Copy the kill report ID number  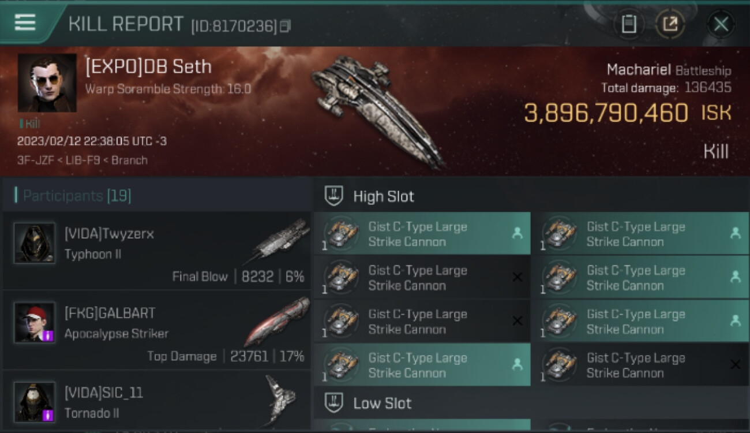[285, 26]
